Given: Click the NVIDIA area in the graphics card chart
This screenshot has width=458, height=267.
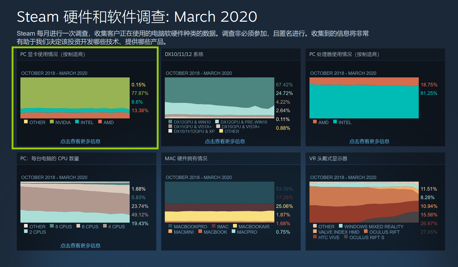Looking at the screenshot, I should click(75, 93).
